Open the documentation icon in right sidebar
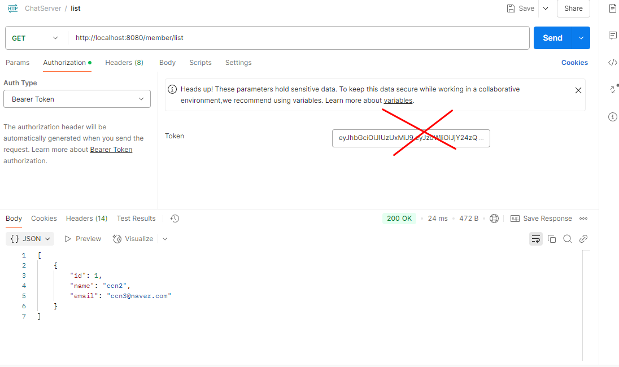 click(613, 8)
